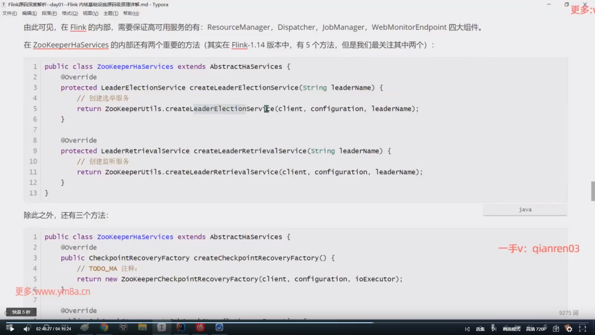Open the 选集 episode list
This screenshot has width=595, height=335.
[x=480, y=329]
